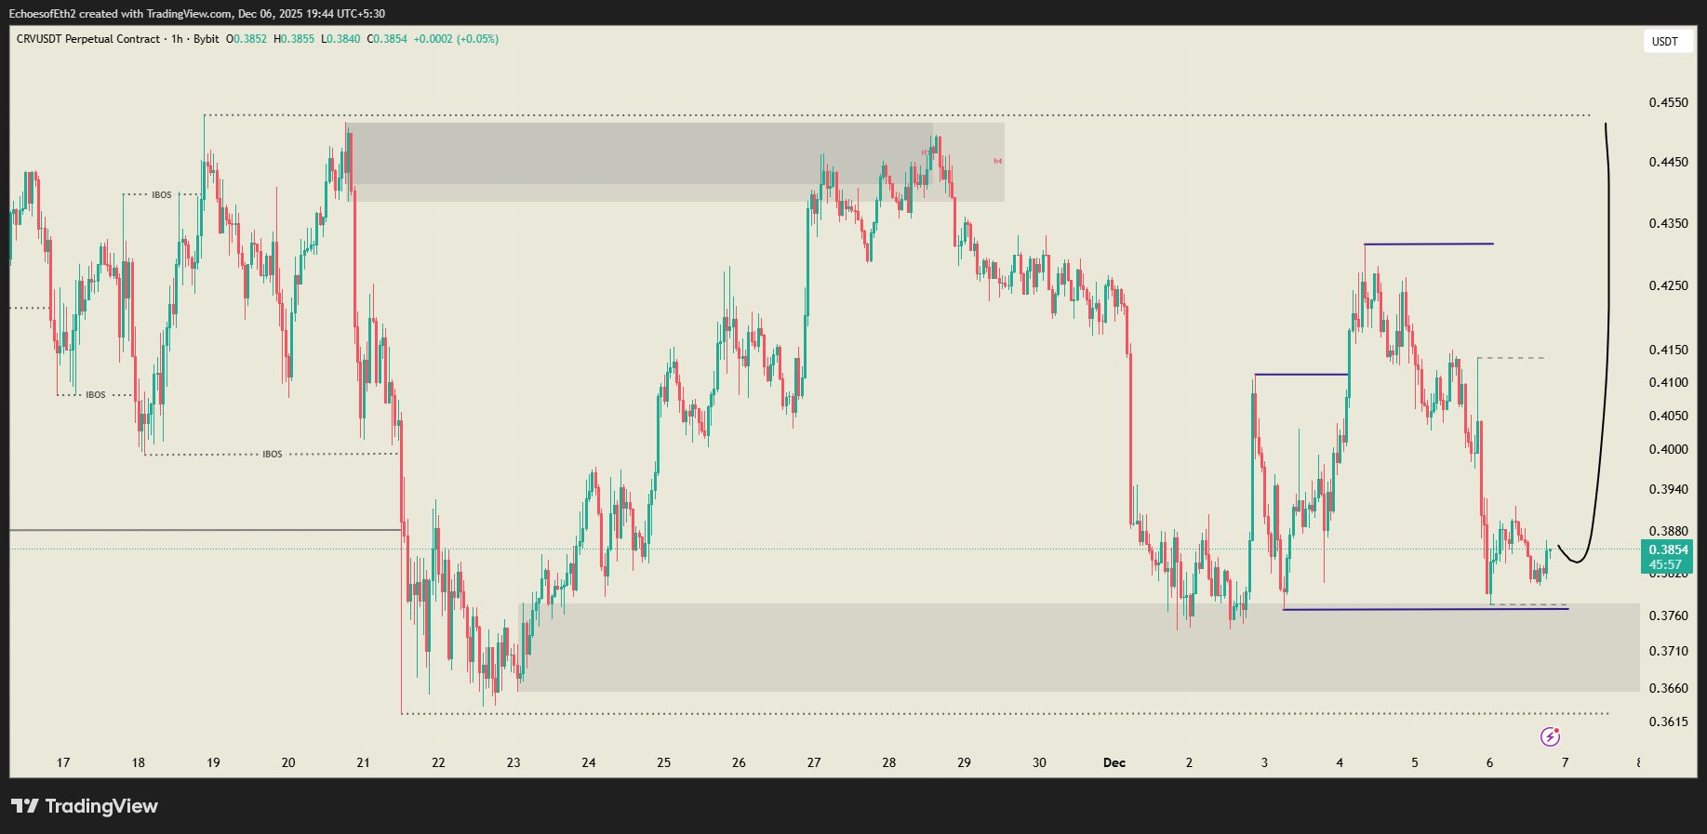Click the 45:57 bar countdown timer
This screenshot has width=1707, height=834.
click(x=1665, y=564)
